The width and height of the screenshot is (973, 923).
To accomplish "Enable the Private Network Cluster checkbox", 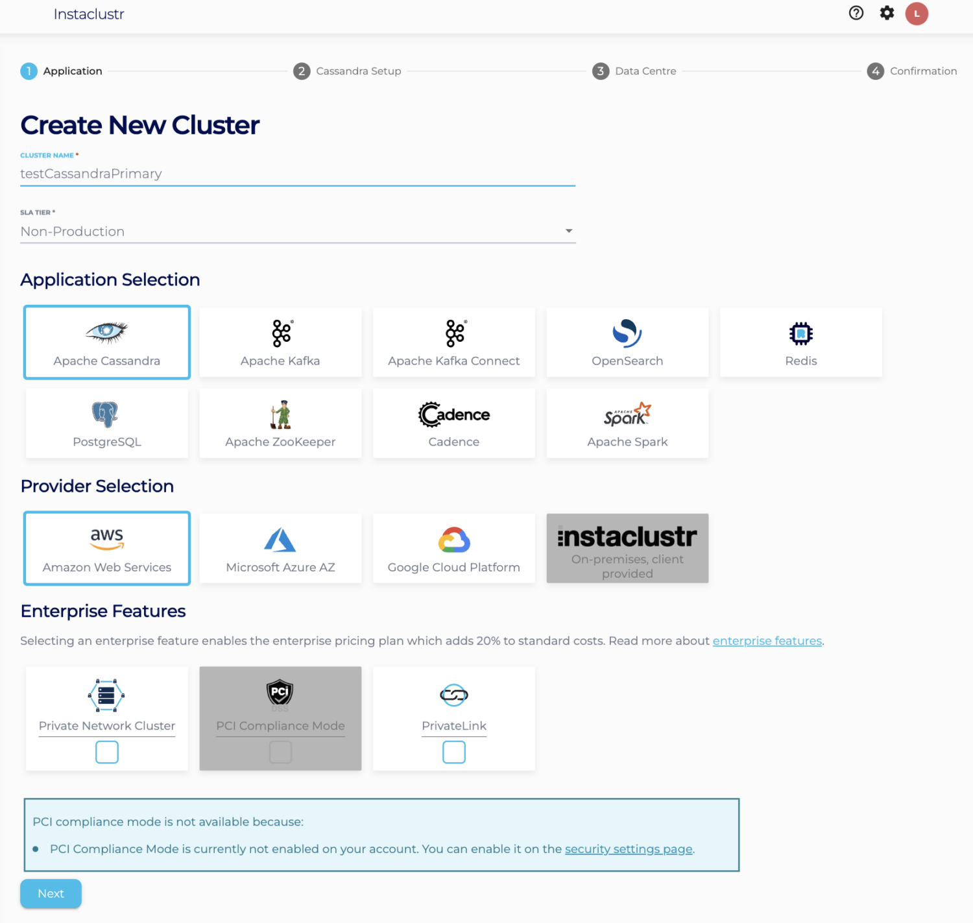I will [106, 752].
